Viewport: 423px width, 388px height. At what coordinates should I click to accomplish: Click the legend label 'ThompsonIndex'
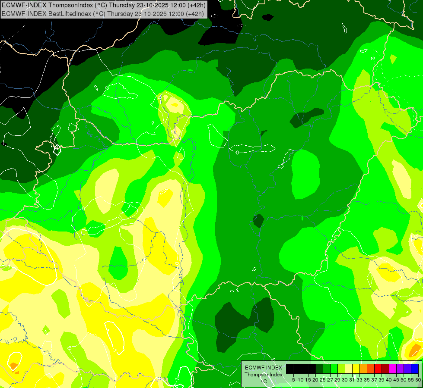click(x=264, y=375)
